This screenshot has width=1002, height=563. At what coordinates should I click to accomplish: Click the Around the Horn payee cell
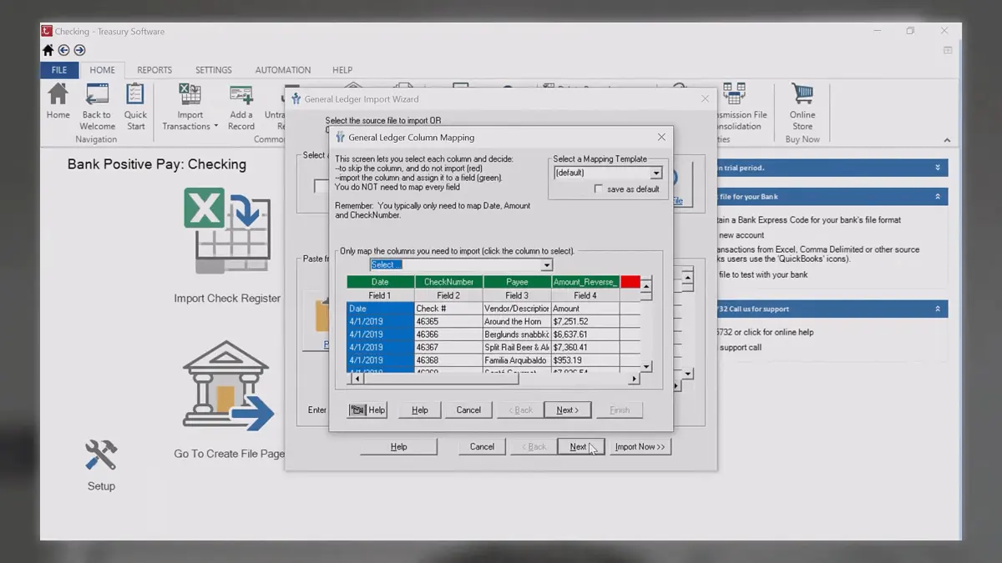(517, 321)
